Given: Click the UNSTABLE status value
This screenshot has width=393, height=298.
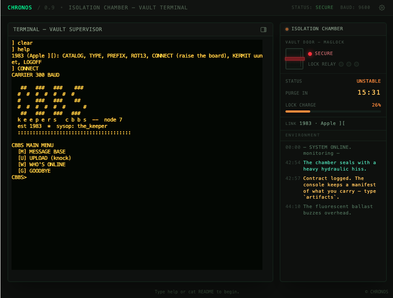Looking at the screenshot, I should click(x=369, y=81).
